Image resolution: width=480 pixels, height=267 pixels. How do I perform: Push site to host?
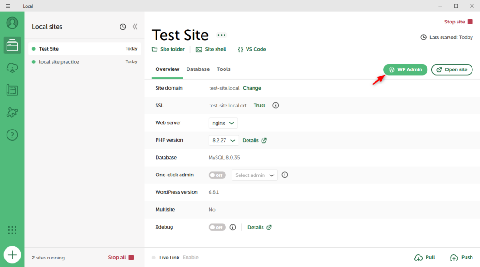pos(461,258)
